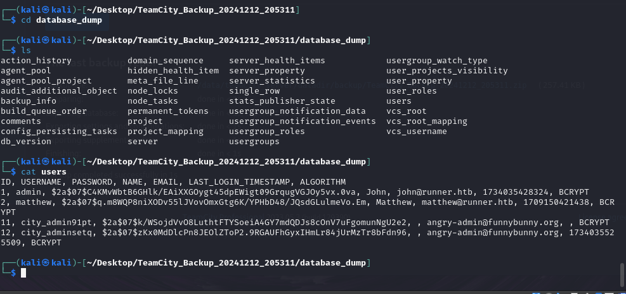Screen dimensions: 626x294
Task: Select the 'vcs_root_mapping' file name
Action: coord(427,121)
